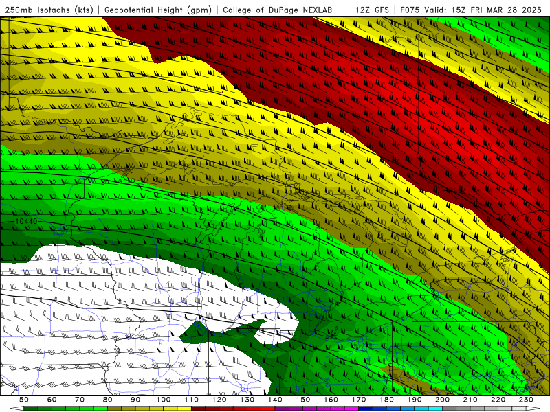This screenshot has height=412, width=550.
Task: Click the 160 knot legend label
Action: [331, 400]
